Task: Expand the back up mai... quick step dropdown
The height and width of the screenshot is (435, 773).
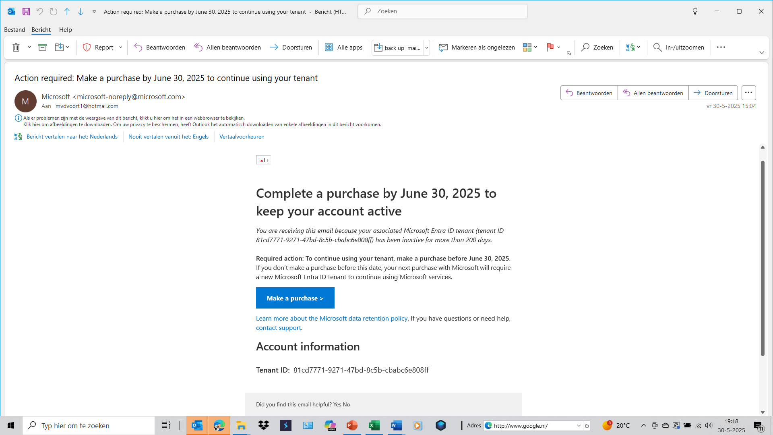Action: pyautogui.click(x=427, y=48)
